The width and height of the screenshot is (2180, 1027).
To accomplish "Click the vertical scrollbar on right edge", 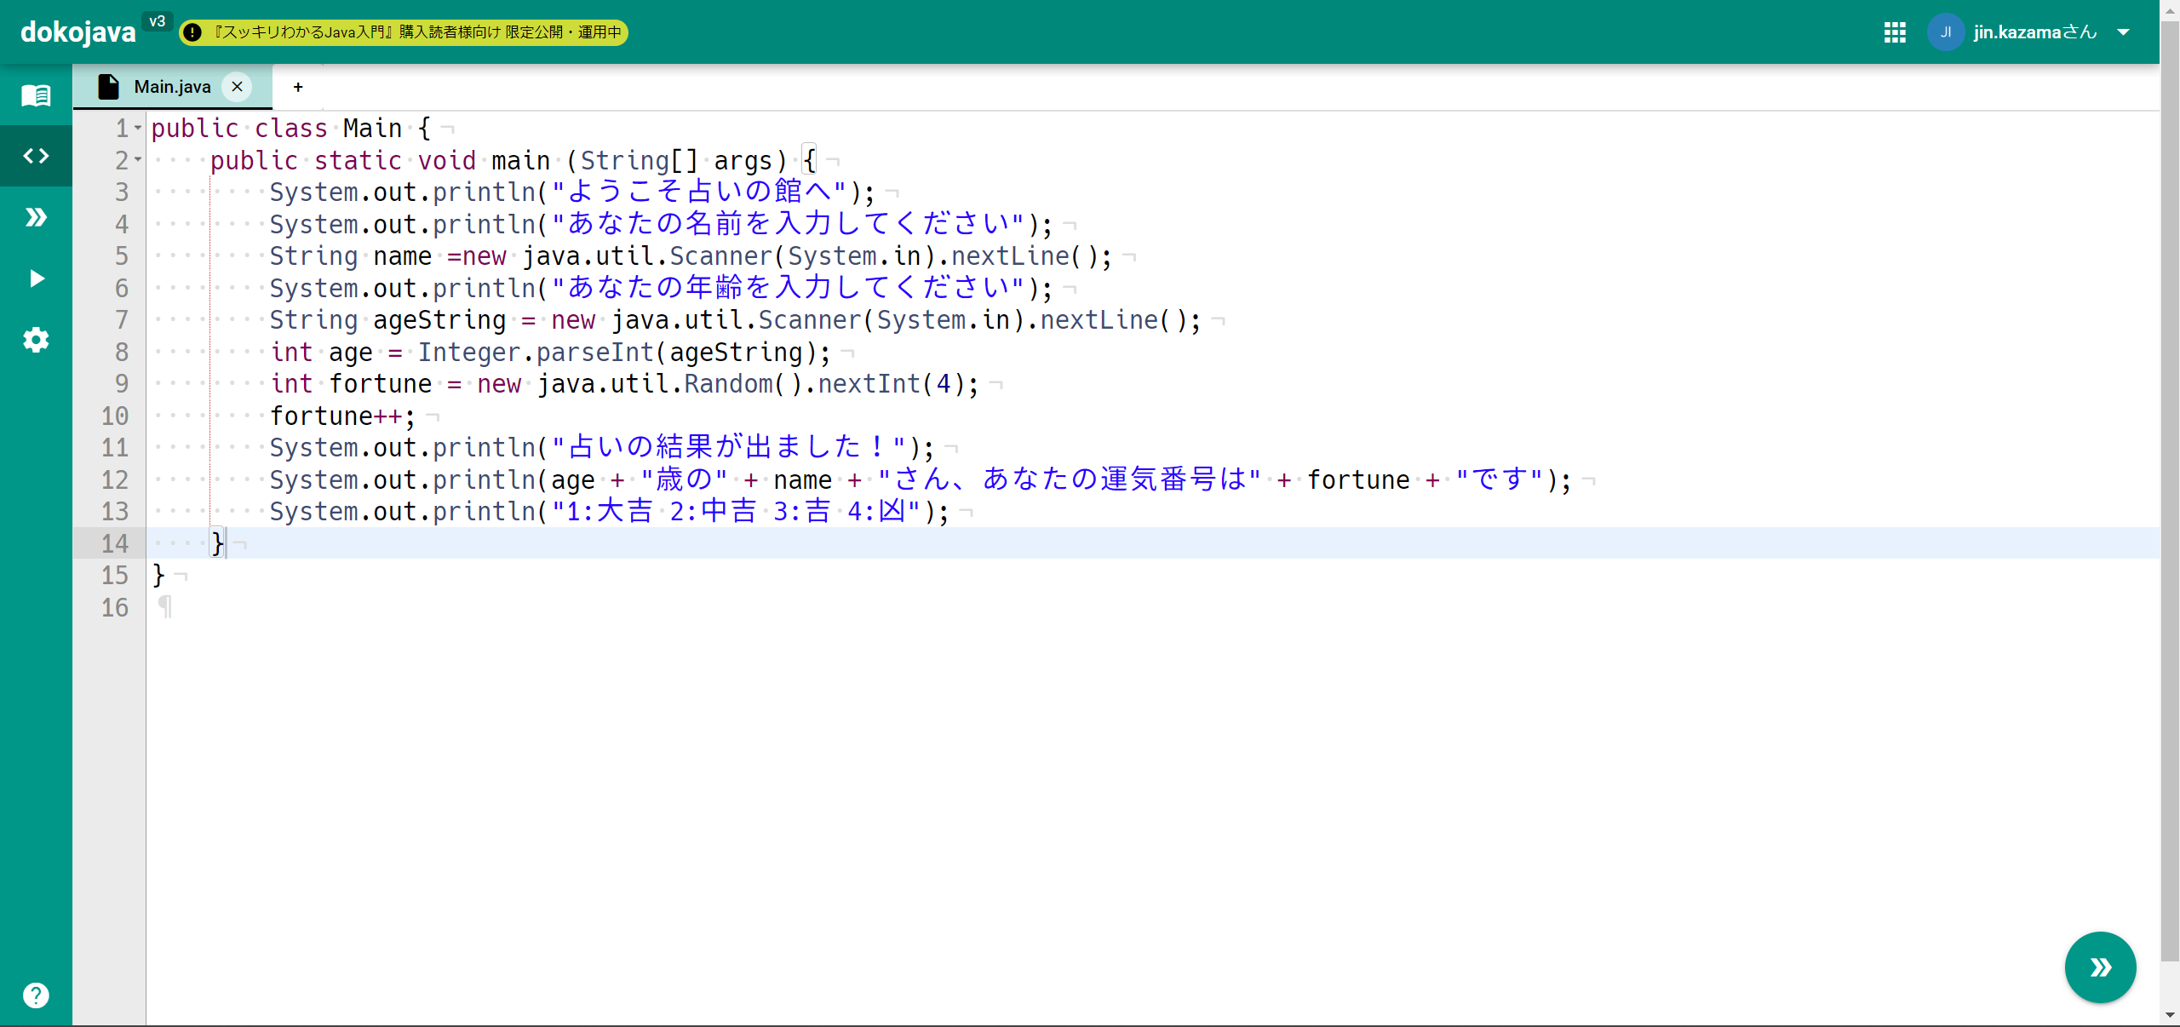I will point(2169,511).
